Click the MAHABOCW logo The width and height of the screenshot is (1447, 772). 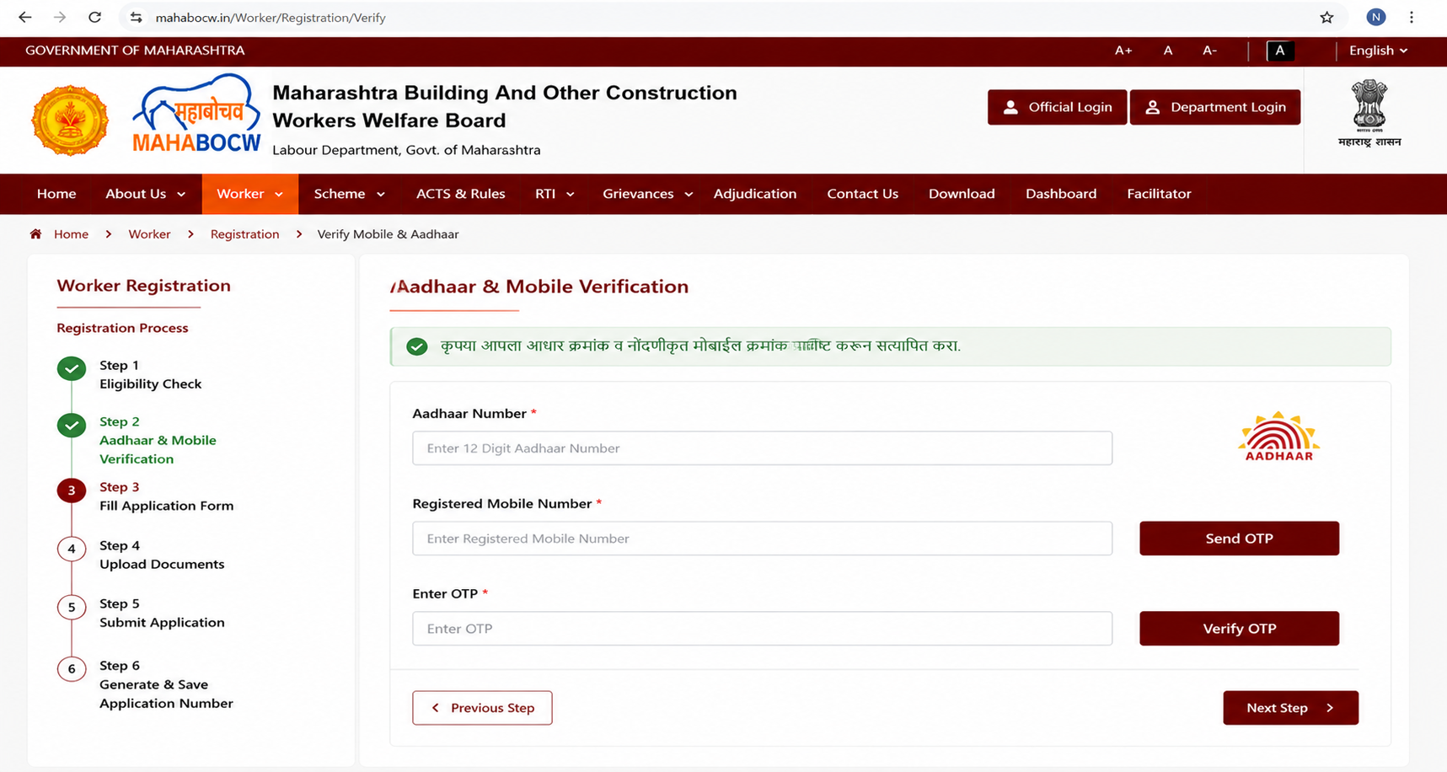pos(196,114)
